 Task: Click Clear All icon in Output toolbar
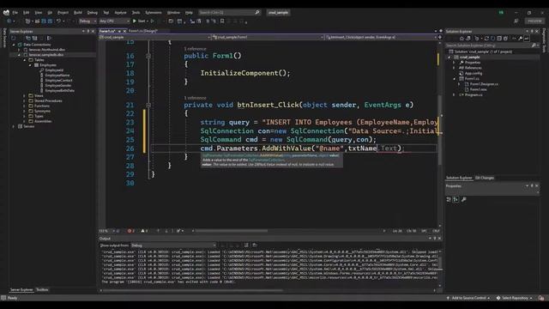pyautogui.click(x=246, y=245)
